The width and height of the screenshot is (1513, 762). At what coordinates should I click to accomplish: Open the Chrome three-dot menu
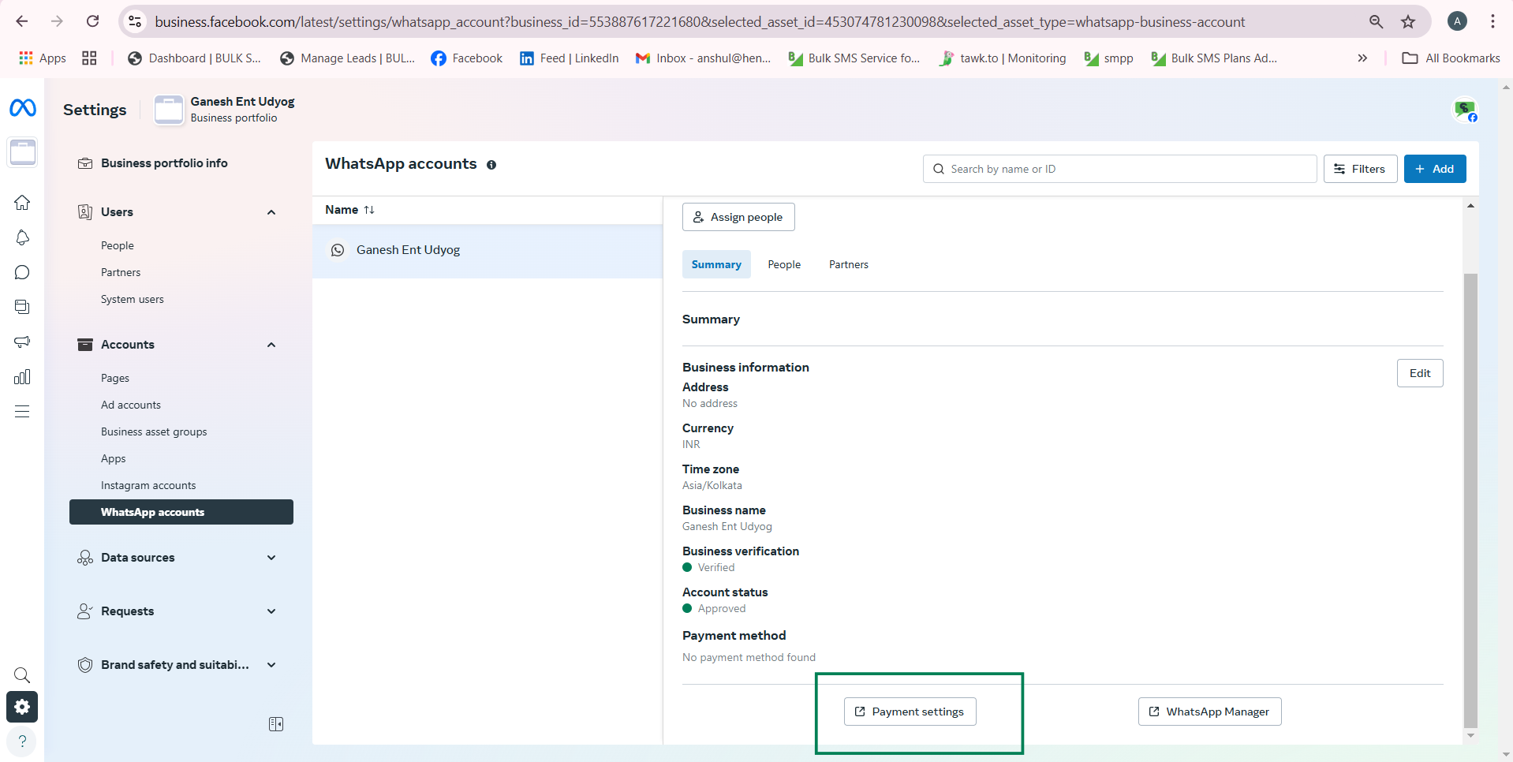(x=1492, y=21)
